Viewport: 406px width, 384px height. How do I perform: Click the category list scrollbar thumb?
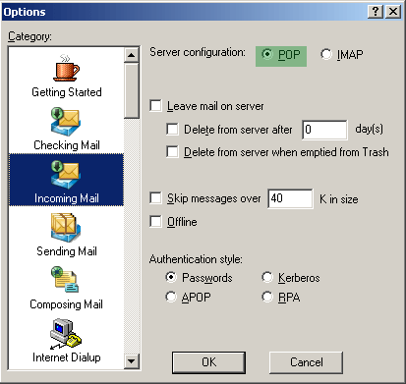(x=132, y=90)
